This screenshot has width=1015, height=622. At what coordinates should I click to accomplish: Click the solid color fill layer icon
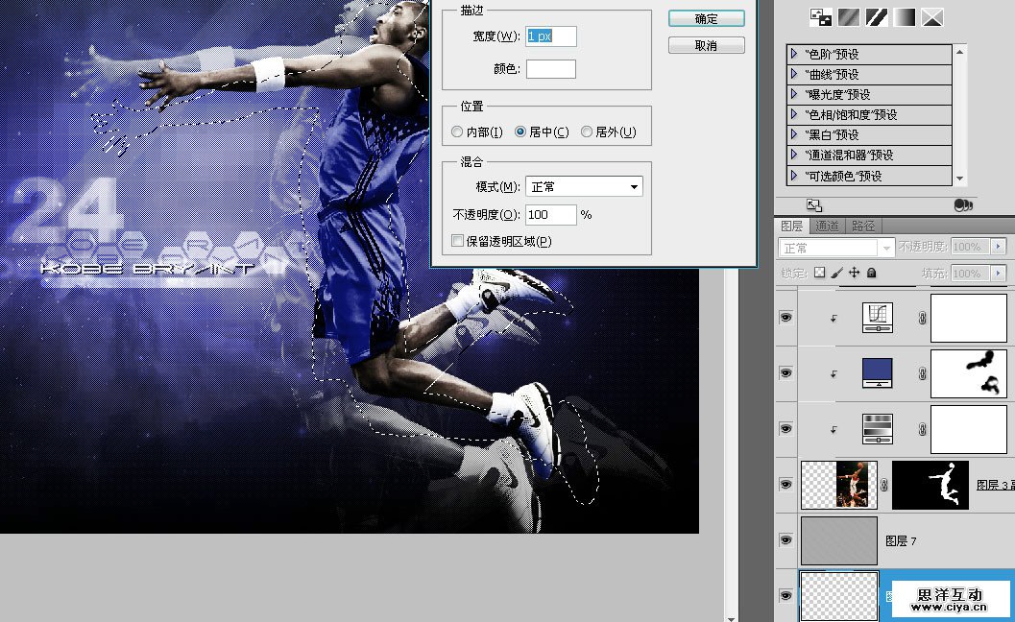pyautogui.click(x=878, y=371)
